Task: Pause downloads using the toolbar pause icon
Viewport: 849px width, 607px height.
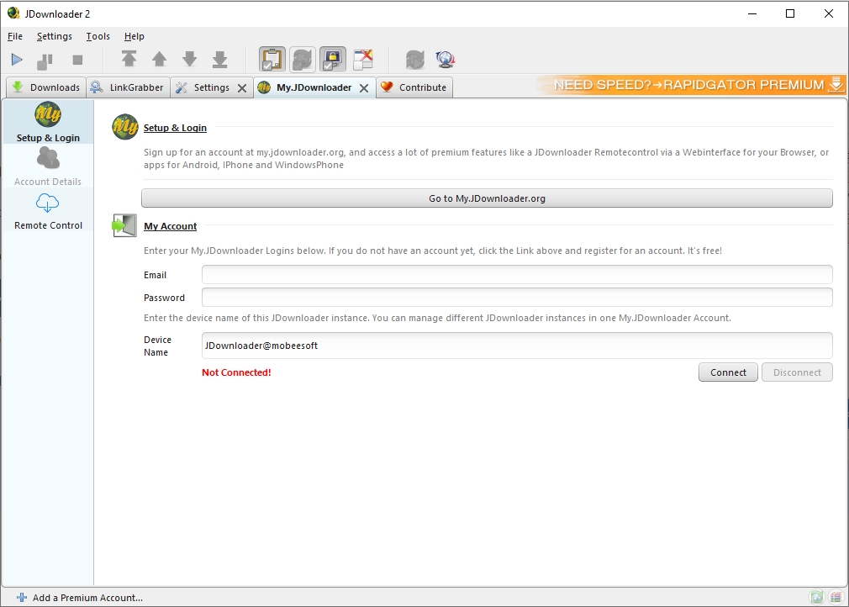Action: (45, 61)
